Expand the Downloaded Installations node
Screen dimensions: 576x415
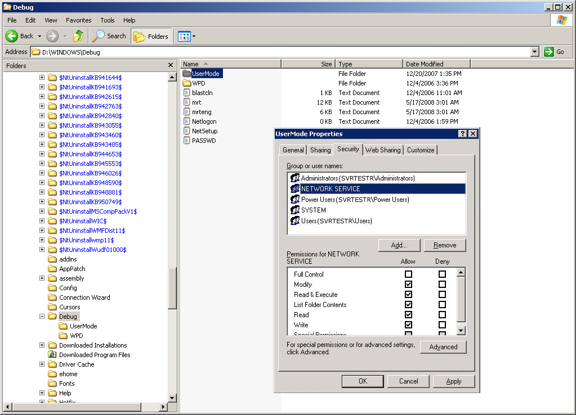point(42,345)
